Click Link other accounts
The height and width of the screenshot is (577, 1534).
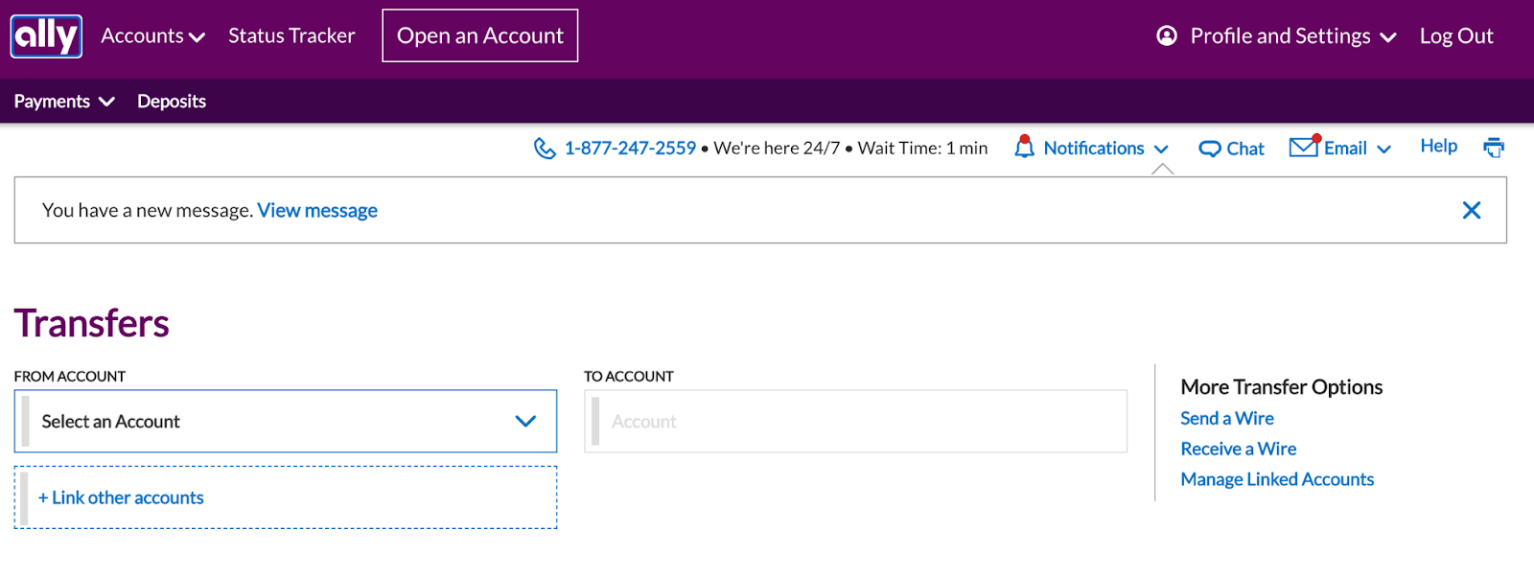coord(122,497)
